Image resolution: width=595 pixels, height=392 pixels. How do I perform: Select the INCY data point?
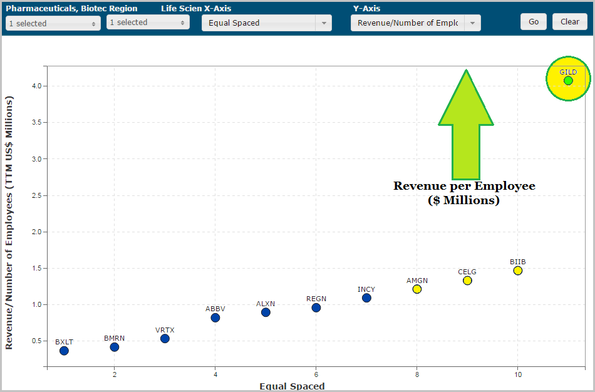point(366,298)
